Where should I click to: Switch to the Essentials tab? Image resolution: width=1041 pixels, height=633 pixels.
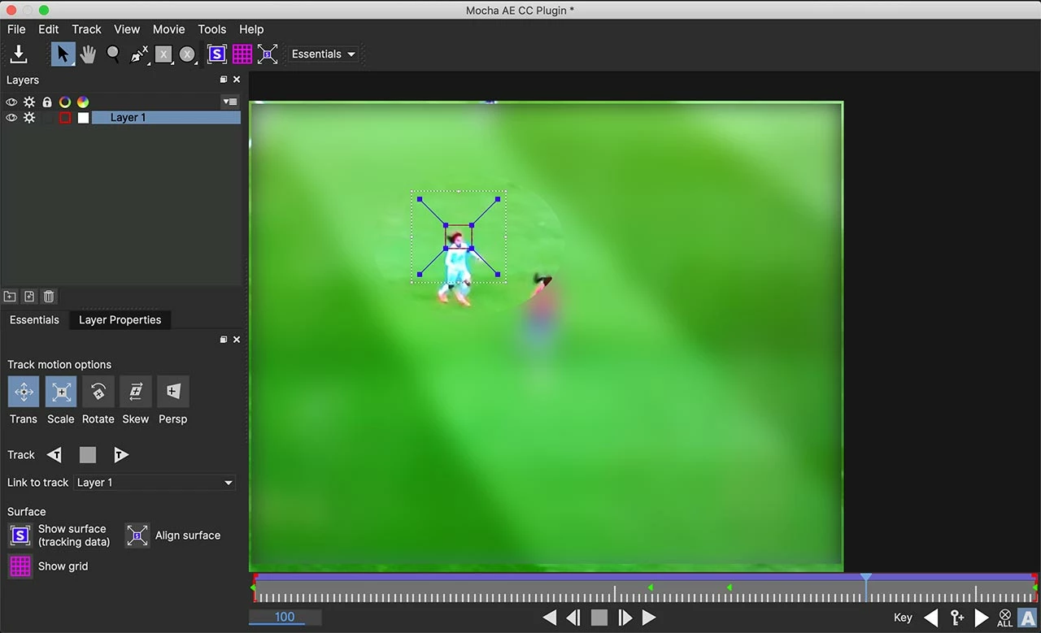(34, 320)
